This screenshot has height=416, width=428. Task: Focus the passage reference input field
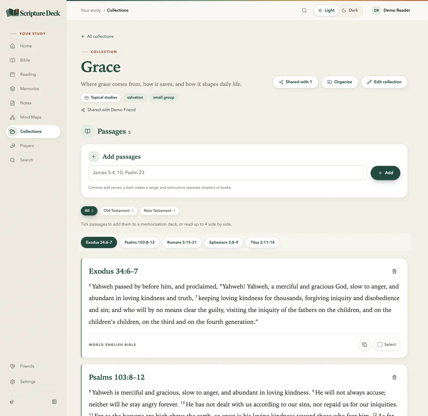pyautogui.click(x=227, y=173)
